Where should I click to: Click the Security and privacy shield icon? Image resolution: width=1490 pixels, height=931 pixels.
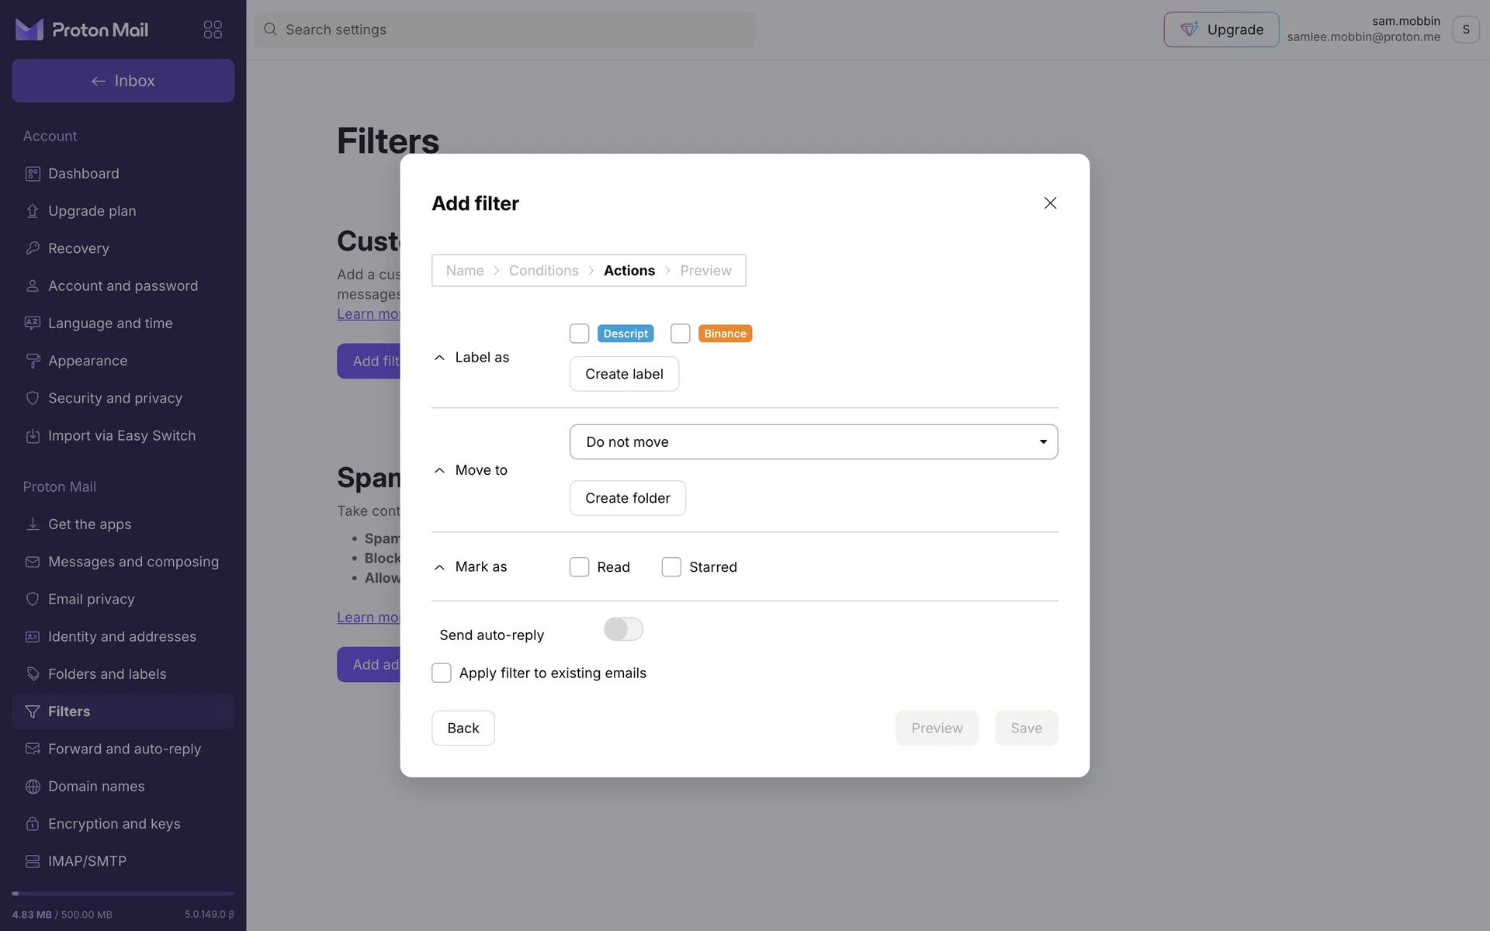tap(33, 398)
